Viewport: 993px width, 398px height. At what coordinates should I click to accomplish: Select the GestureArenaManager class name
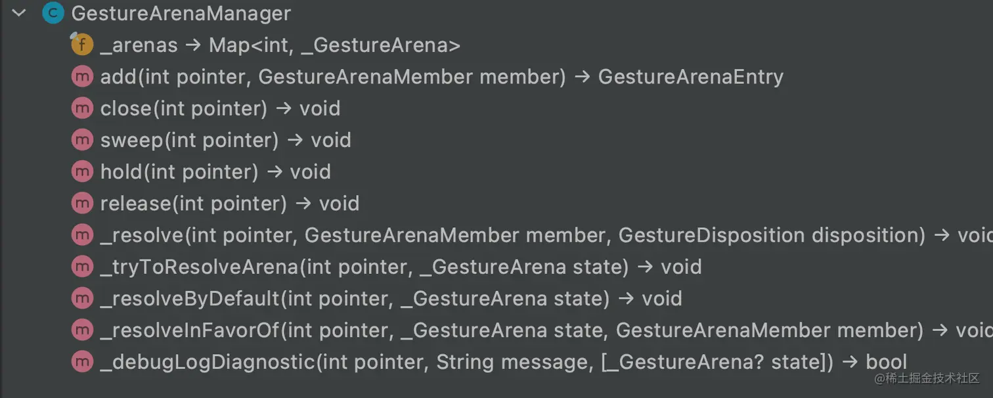coord(181,13)
